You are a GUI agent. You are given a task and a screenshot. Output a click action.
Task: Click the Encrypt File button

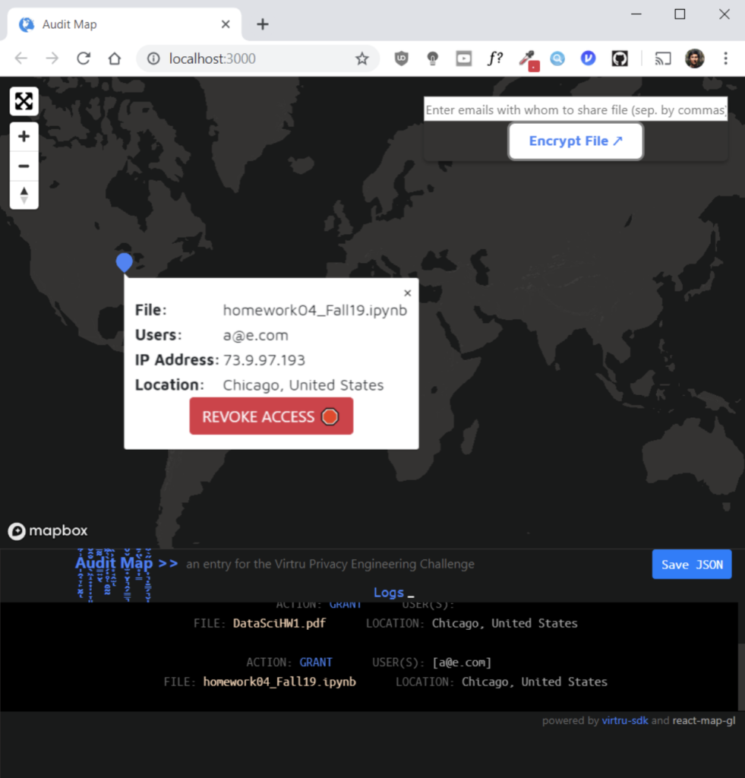click(x=576, y=141)
